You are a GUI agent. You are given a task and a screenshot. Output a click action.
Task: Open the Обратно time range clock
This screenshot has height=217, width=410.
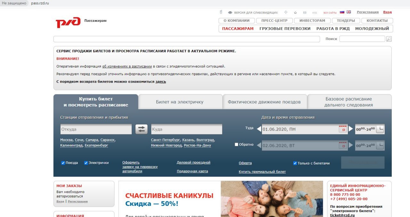pyautogui.click(x=380, y=145)
